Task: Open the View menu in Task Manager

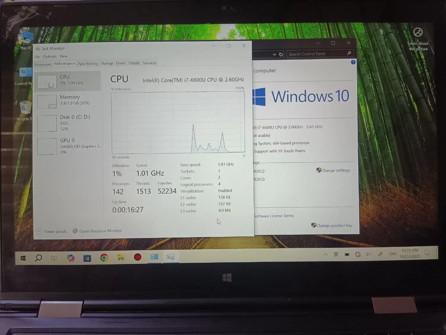Action: click(x=64, y=56)
